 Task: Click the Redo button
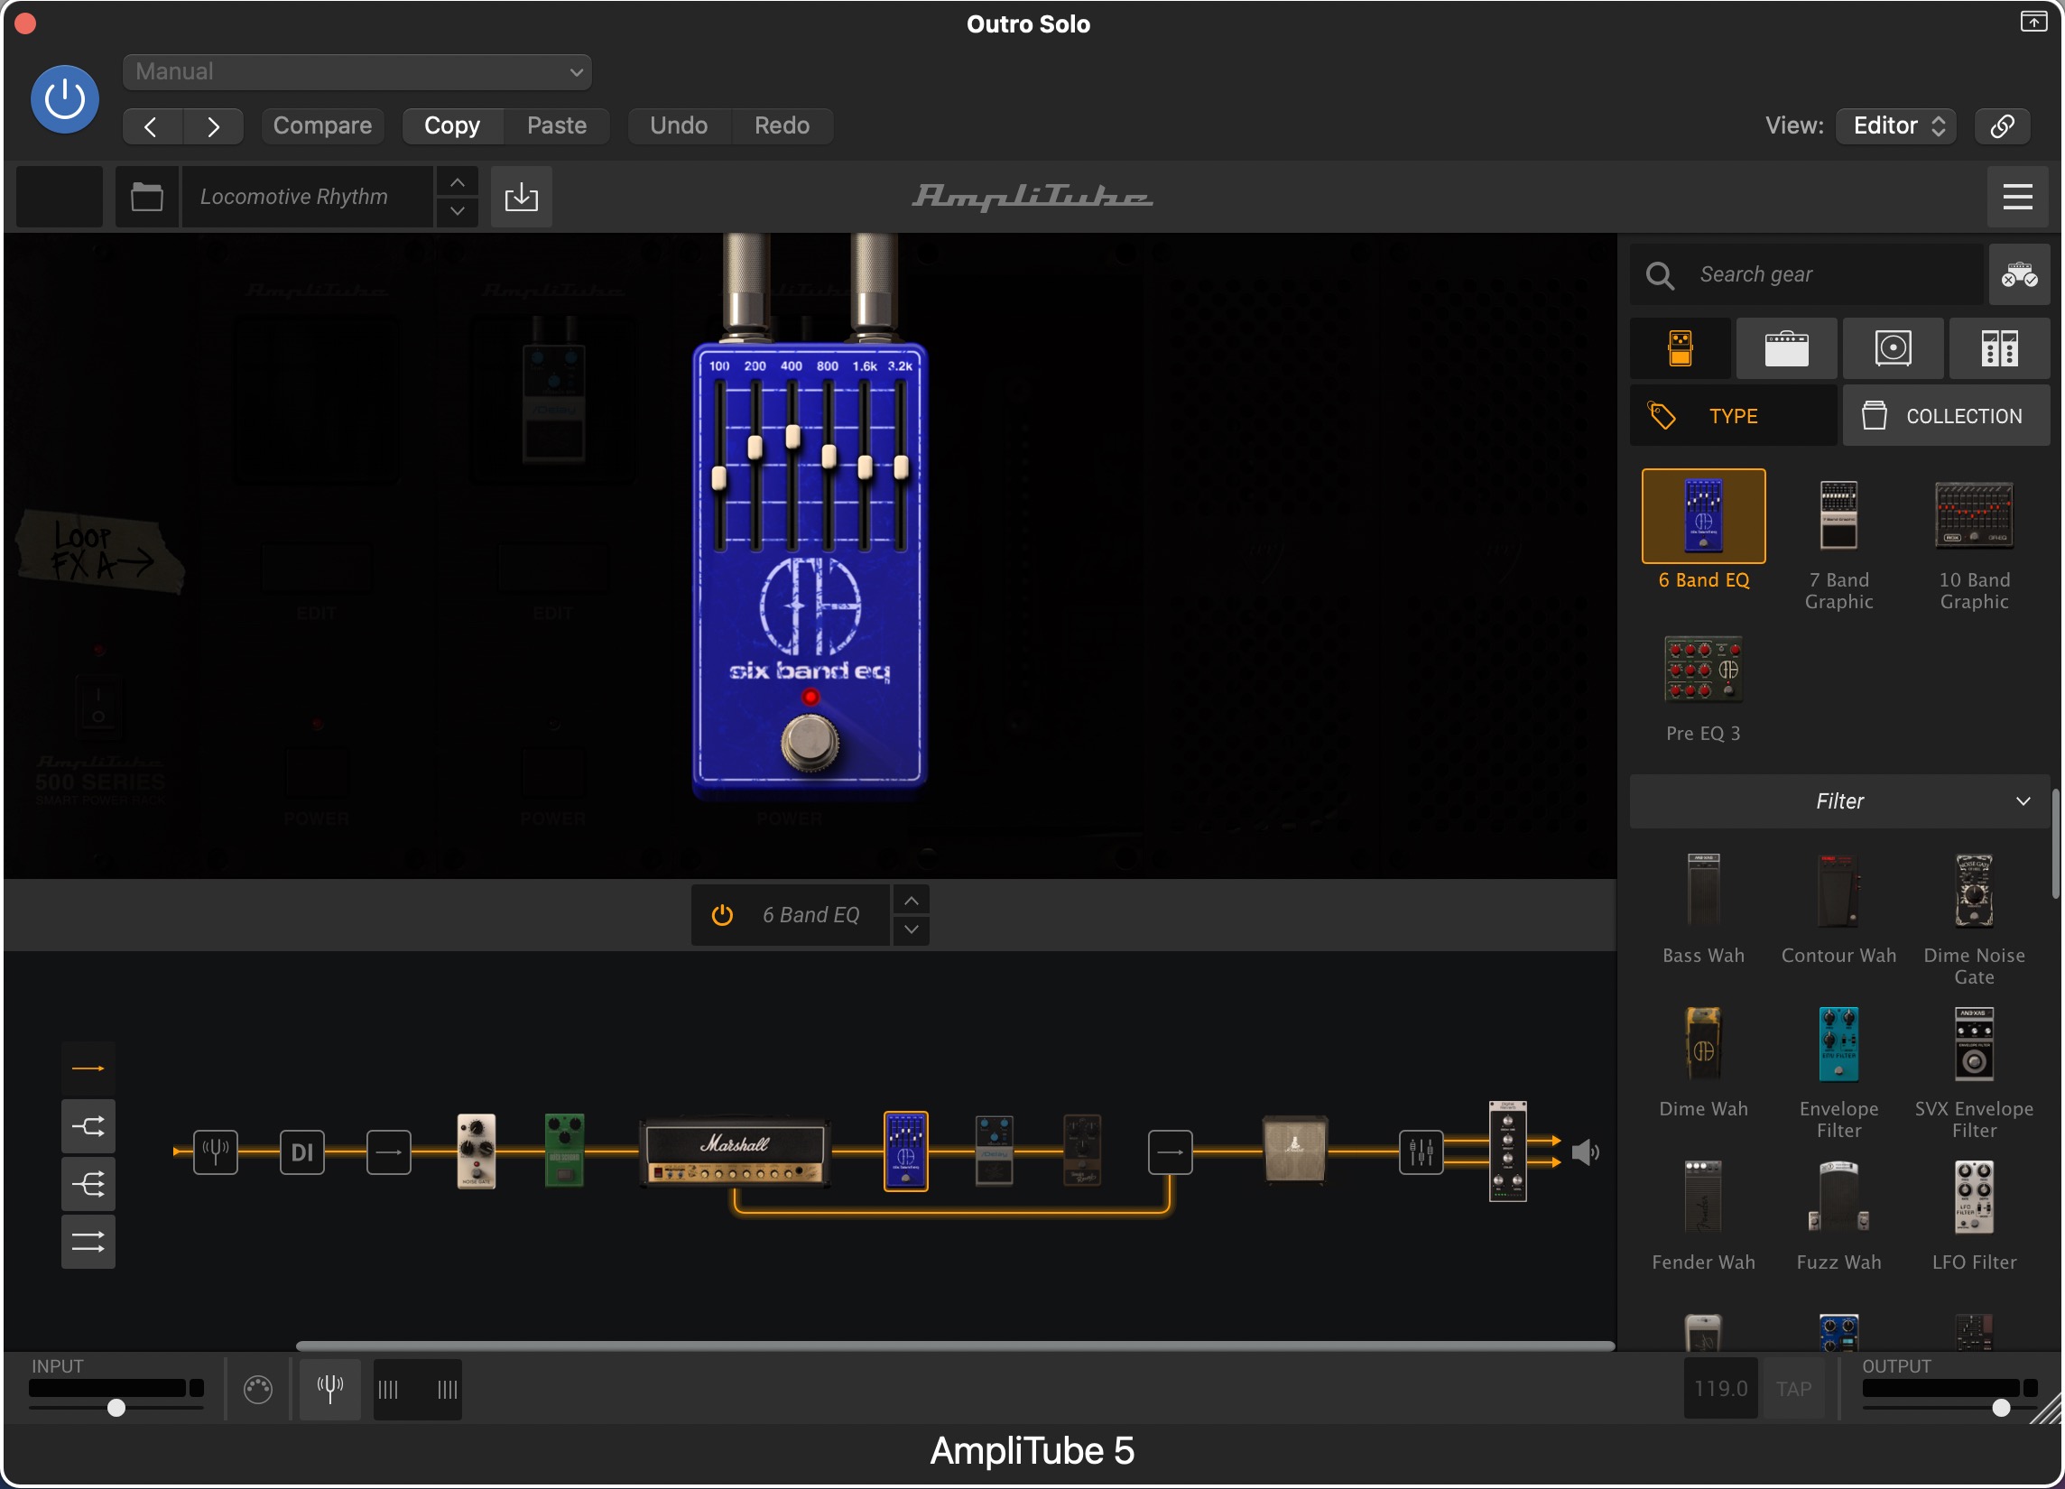pyautogui.click(x=782, y=125)
